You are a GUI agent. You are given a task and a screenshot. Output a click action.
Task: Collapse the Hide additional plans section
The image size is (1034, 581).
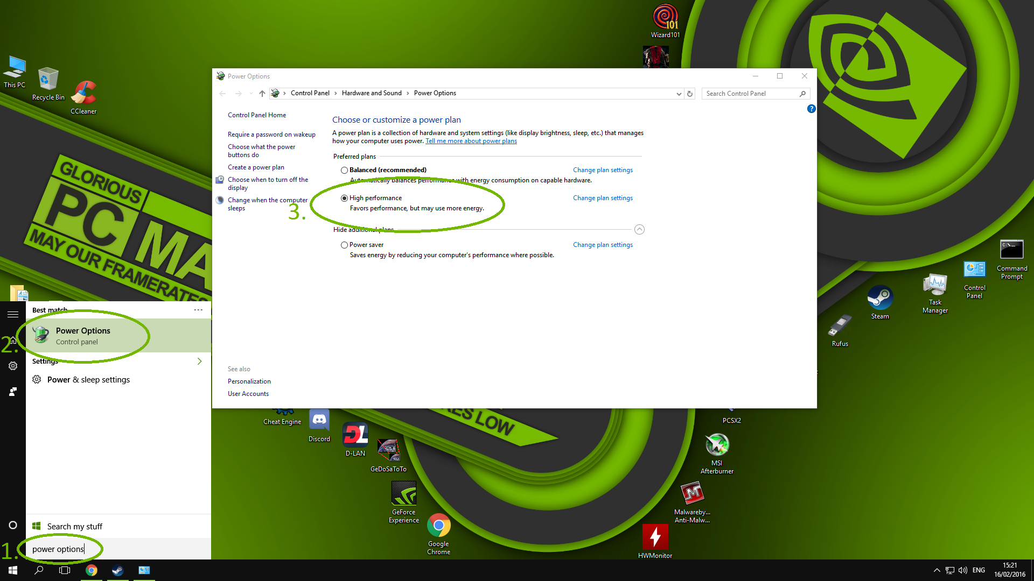[x=639, y=230]
